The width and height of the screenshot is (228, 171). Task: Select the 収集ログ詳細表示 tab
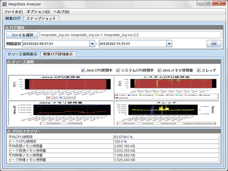tap(58, 54)
